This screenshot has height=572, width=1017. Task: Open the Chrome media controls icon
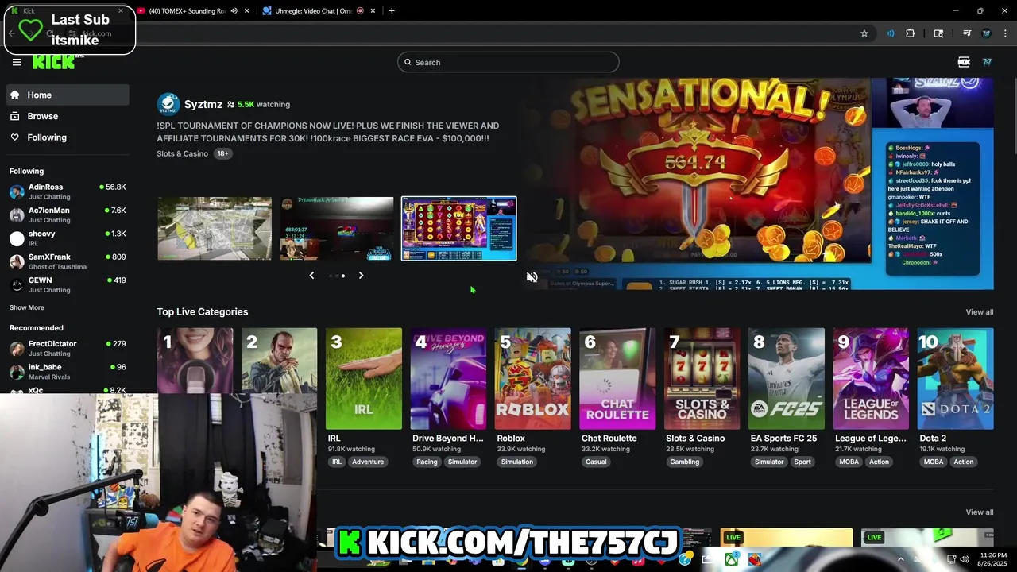pos(967,33)
